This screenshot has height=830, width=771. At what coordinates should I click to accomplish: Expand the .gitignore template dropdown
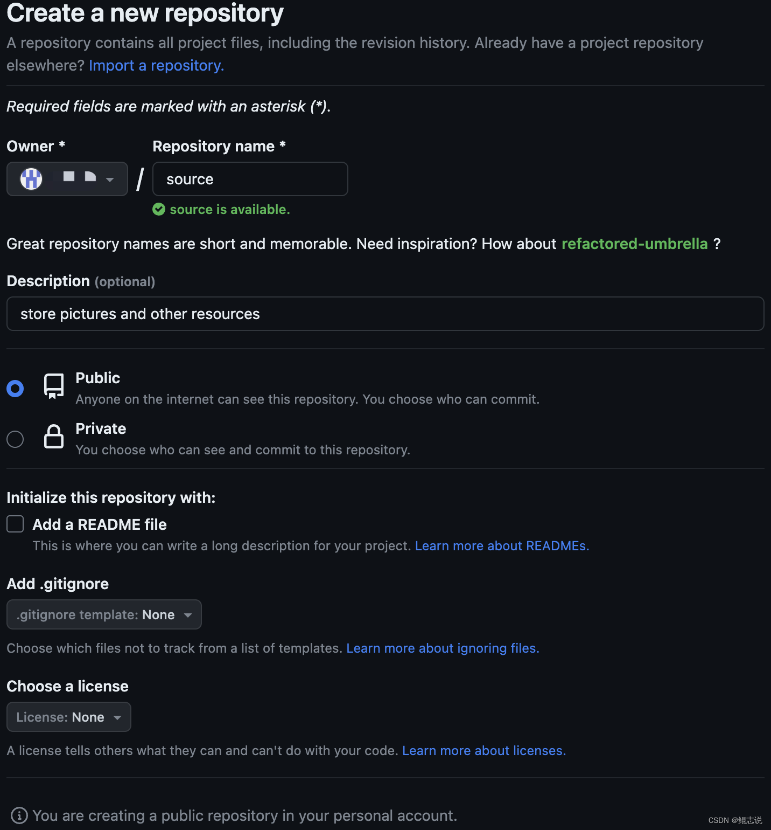tap(104, 614)
